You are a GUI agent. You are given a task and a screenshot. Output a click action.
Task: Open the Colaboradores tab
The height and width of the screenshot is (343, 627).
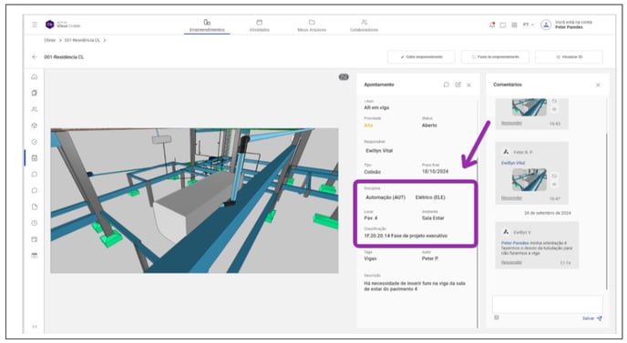tap(364, 25)
